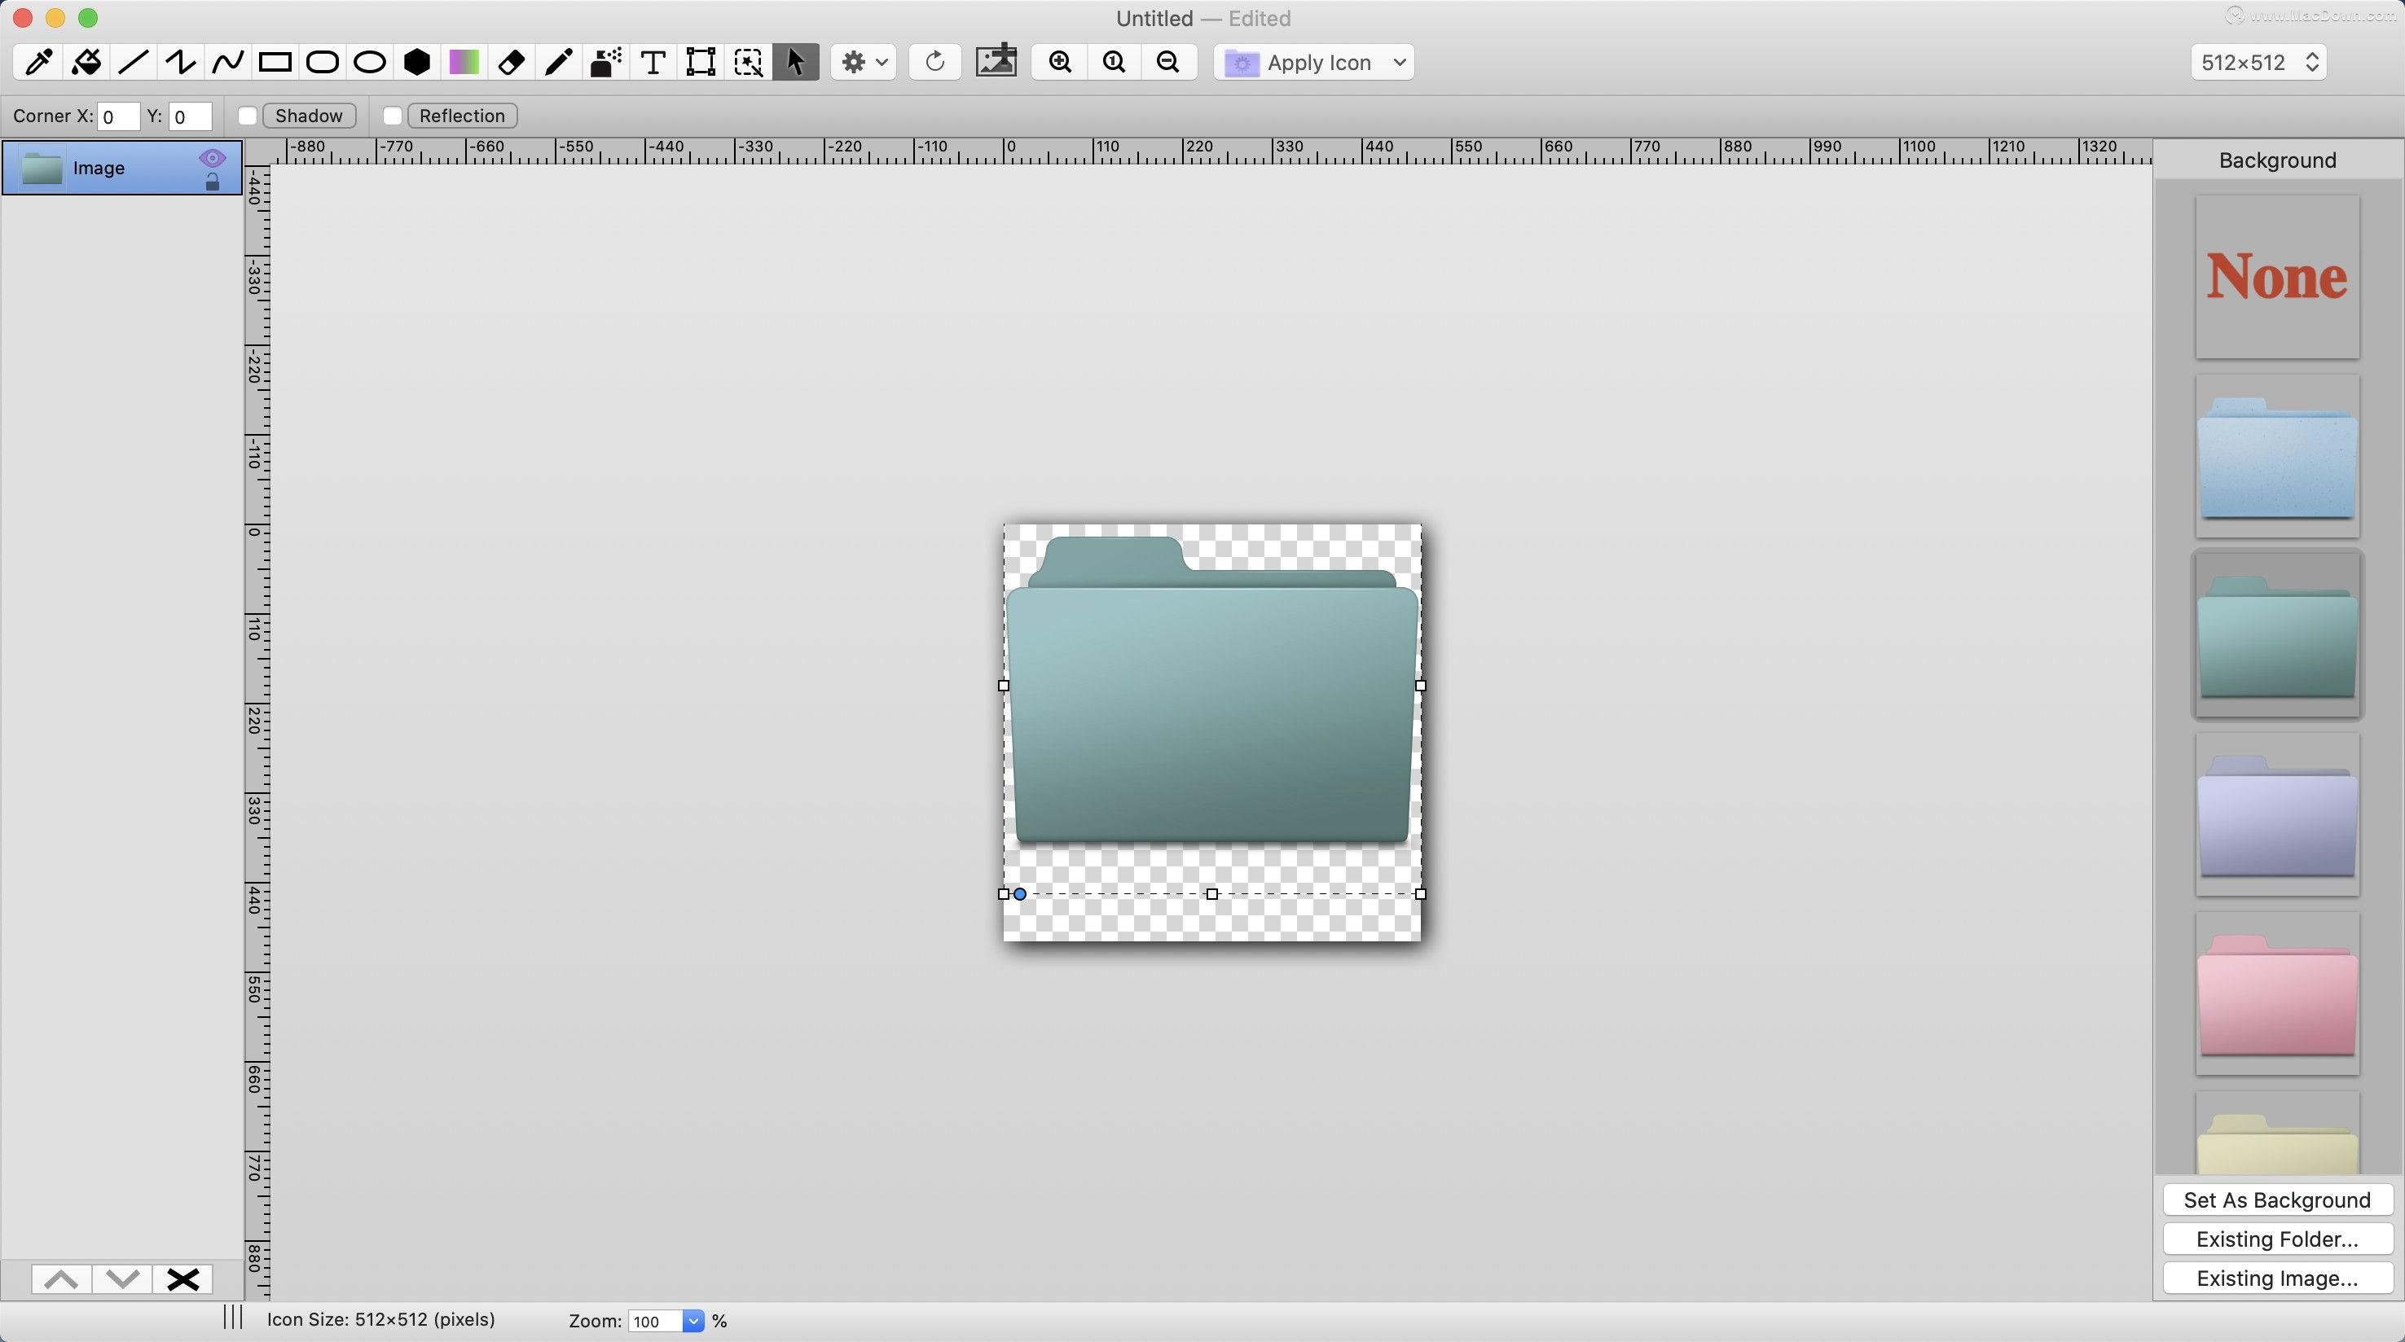Click the teal folder image on canvas
The height and width of the screenshot is (1342, 2405).
1211,691
